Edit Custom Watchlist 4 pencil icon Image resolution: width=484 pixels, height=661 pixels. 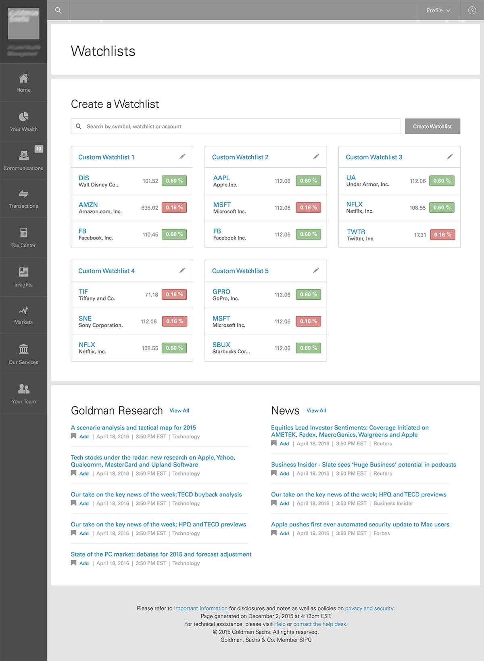pyautogui.click(x=182, y=270)
